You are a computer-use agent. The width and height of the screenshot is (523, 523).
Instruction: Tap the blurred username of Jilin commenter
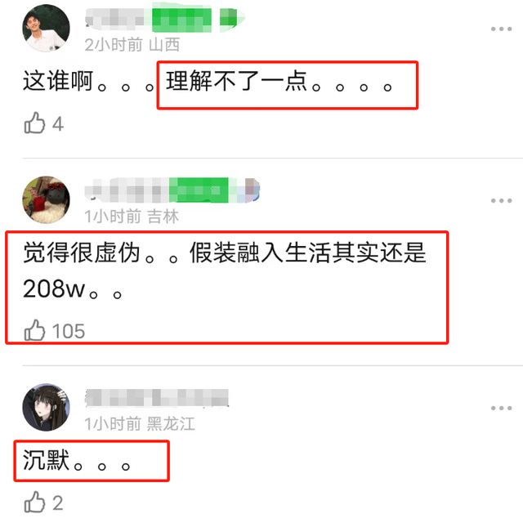click(172, 190)
